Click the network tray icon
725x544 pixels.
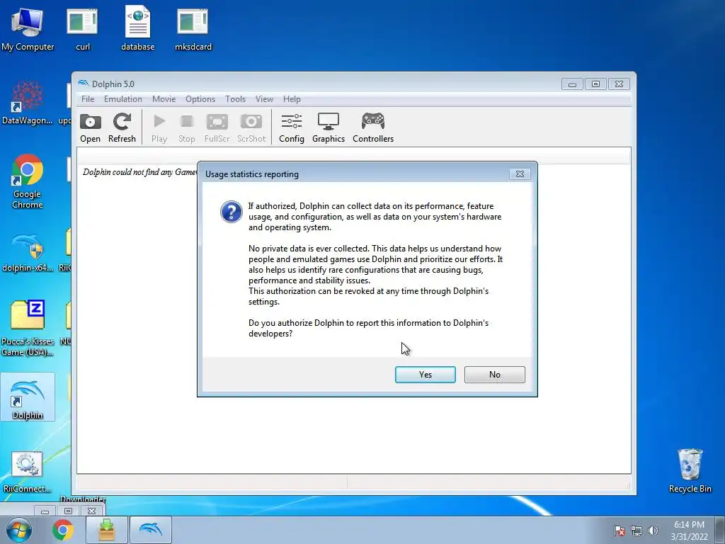[x=636, y=531]
